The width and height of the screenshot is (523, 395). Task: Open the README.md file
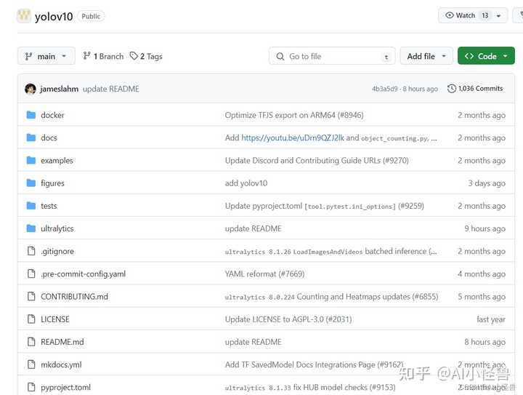tap(62, 342)
